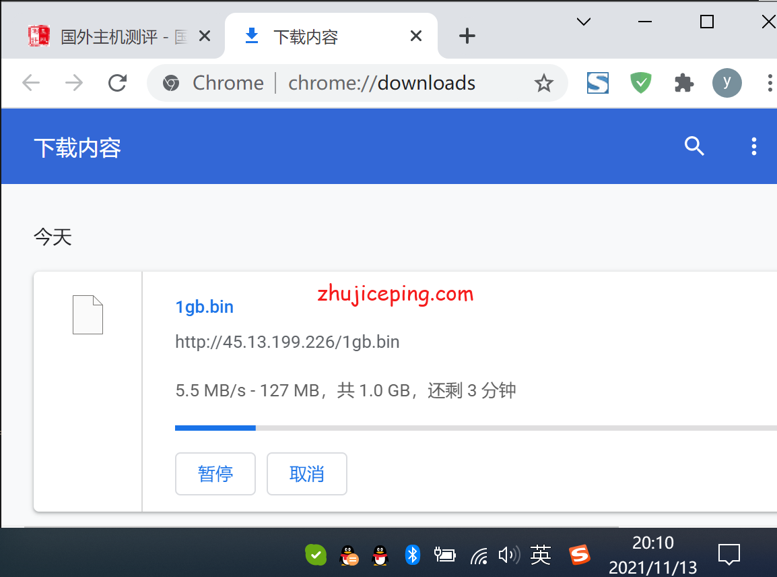Click the green shield AdGuard extension

[x=640, y=83]
